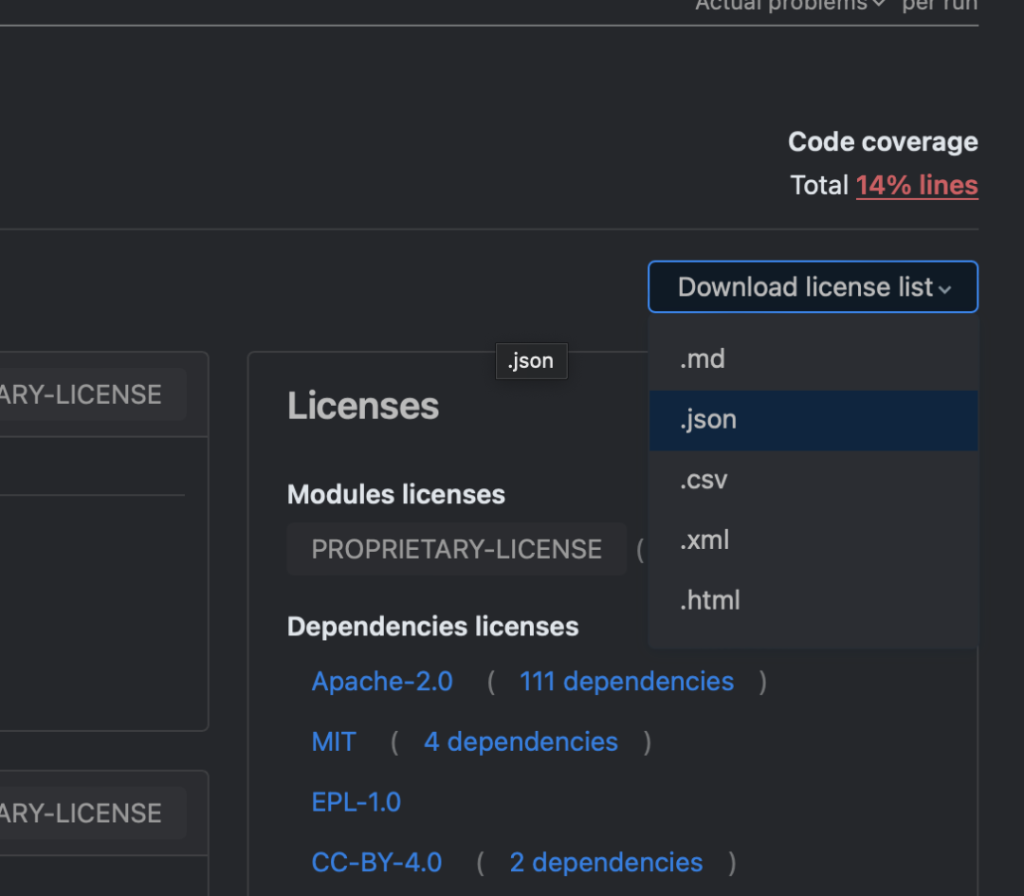Choose the .md download format
This screenshot has height=896, width=1024.
click(814, 359)
